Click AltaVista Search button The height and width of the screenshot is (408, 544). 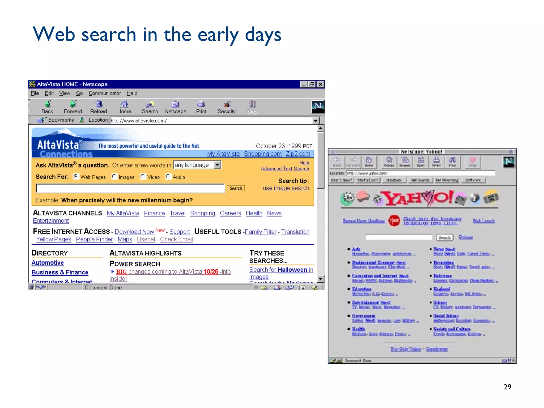[236, 188]
